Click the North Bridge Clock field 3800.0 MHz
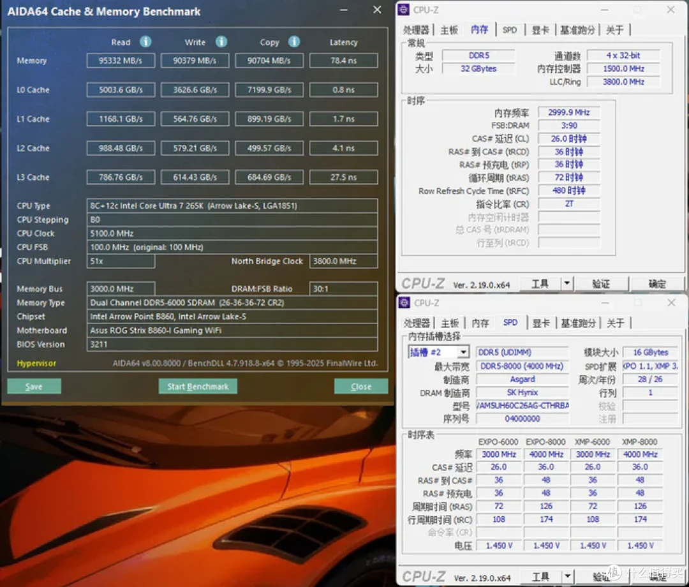The height and width of the screenshot is (587, 689). pyautogui.click(x=344, y=261)
